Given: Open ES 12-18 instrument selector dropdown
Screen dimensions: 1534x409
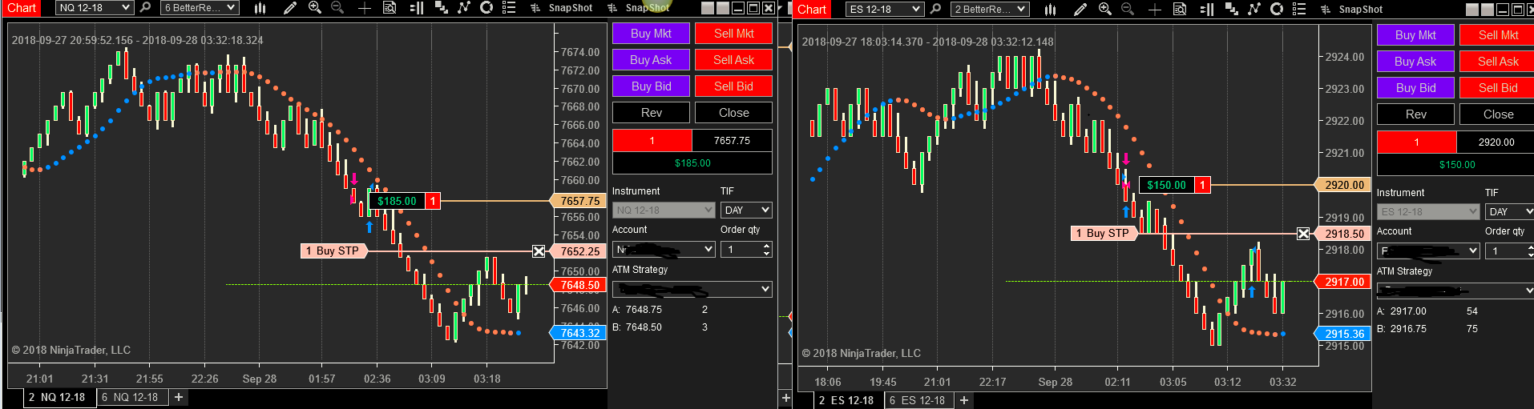Looking at the screenshot, I should [x=885, y=10].
